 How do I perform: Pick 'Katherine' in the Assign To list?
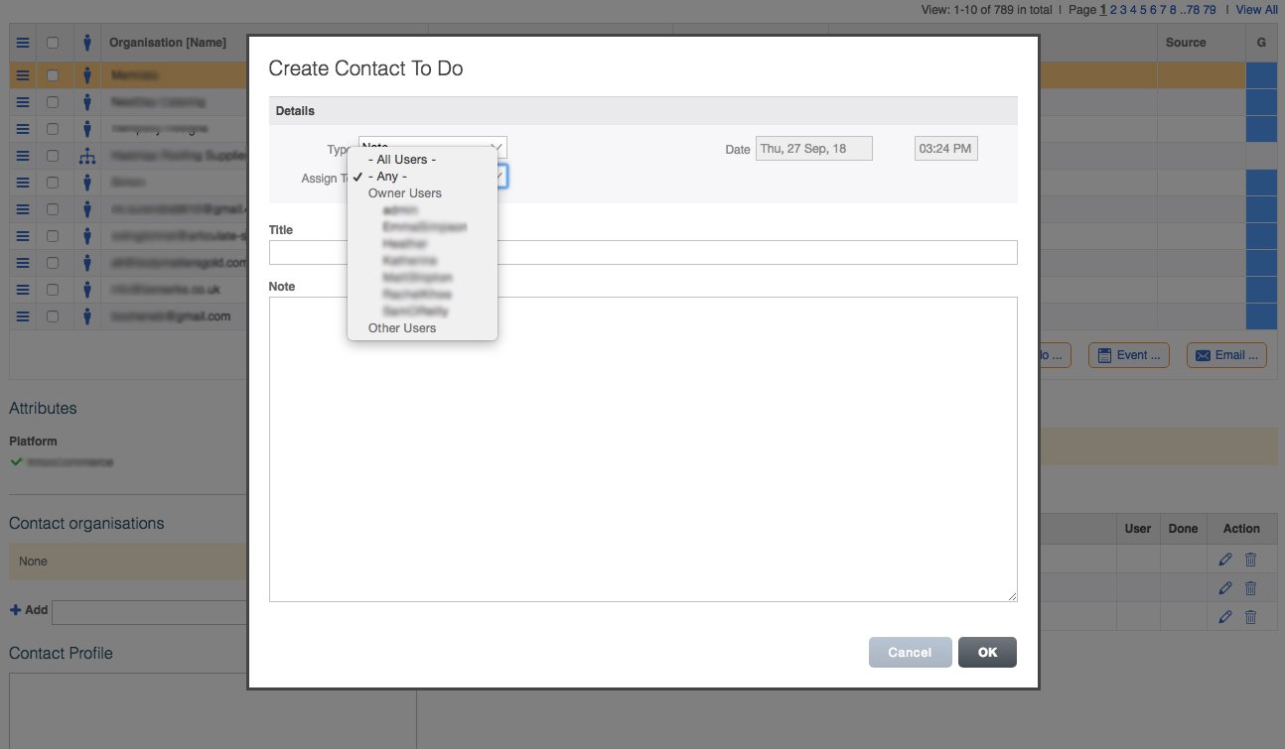[409, 261]
